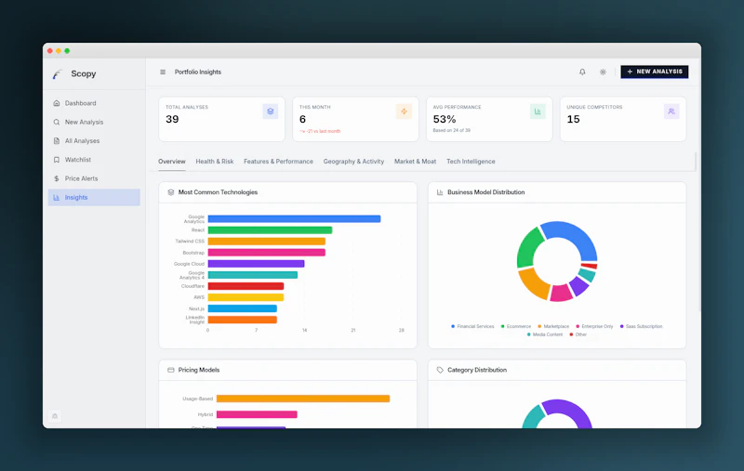Click the Pricing Models card icon
The width and height of the screenshot is (744, 471).
point(171,370)
